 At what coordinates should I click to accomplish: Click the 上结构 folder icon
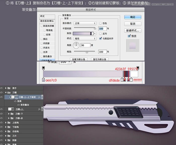[9, 123]
